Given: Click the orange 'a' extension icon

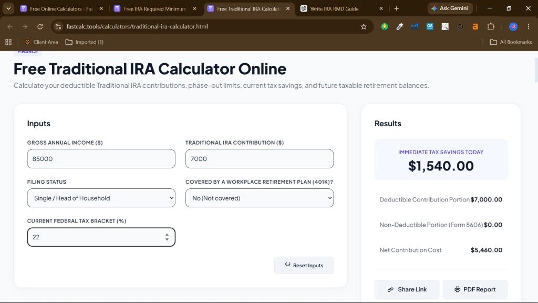Looking at the screenshot, I should coord(475,26).
